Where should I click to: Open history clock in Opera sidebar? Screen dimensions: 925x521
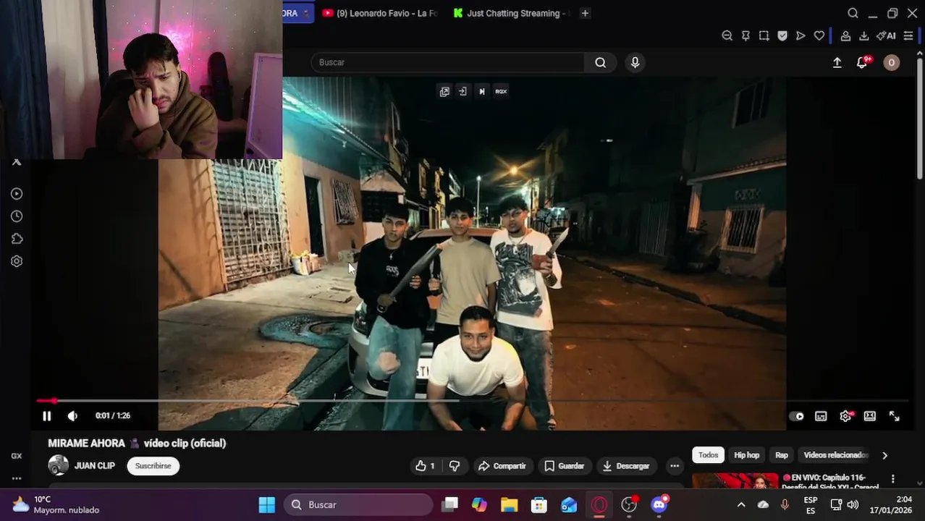click(x=17, y=216)
